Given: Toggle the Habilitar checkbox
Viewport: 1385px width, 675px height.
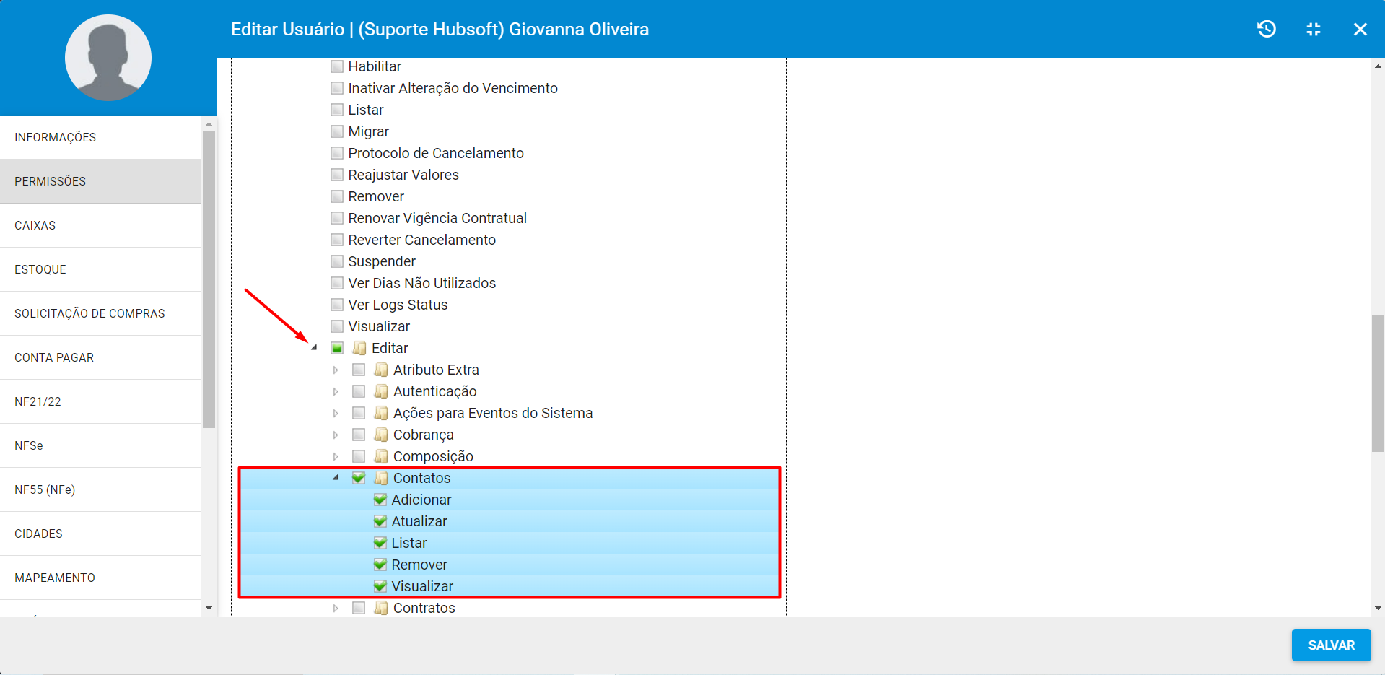Looking at the screenshot, I should click(337, 66).
